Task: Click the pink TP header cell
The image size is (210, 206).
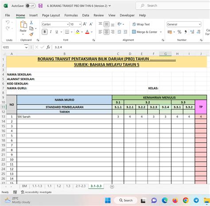Action: [201, 107]
